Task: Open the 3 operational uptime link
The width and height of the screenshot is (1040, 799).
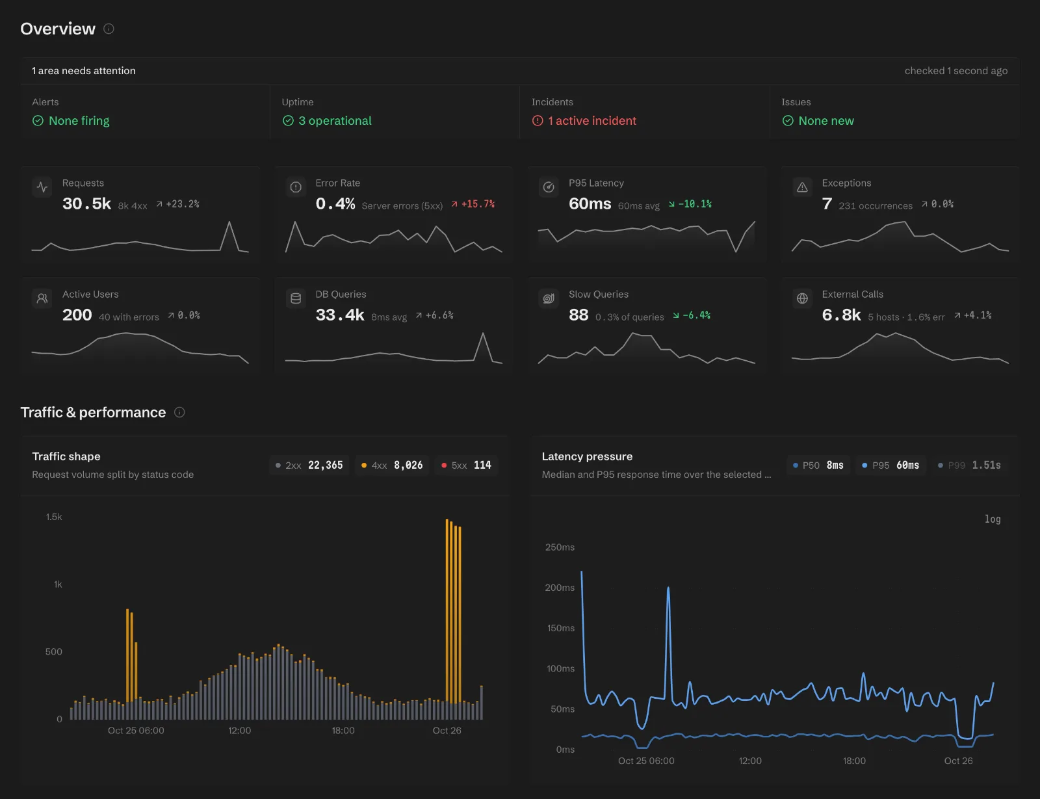Action: (327, 121)
